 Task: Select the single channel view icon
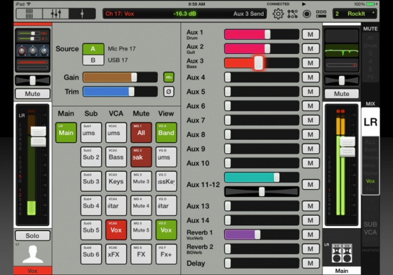pos(82,13)
